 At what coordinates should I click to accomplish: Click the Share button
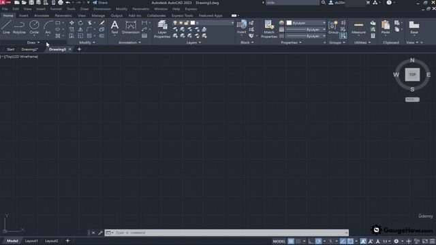[x=100, y=3]
